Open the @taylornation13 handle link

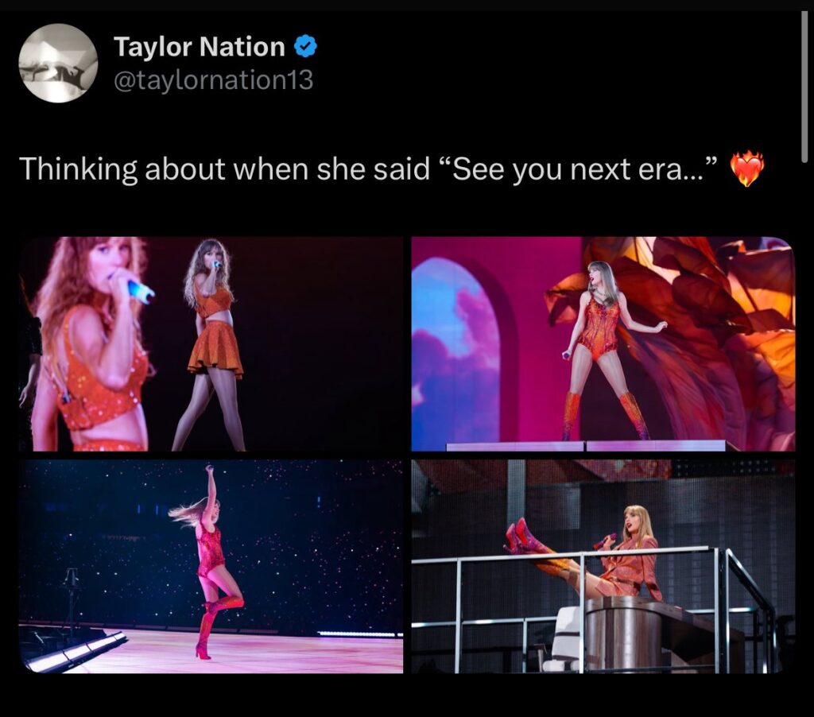[x=213, y=80]
